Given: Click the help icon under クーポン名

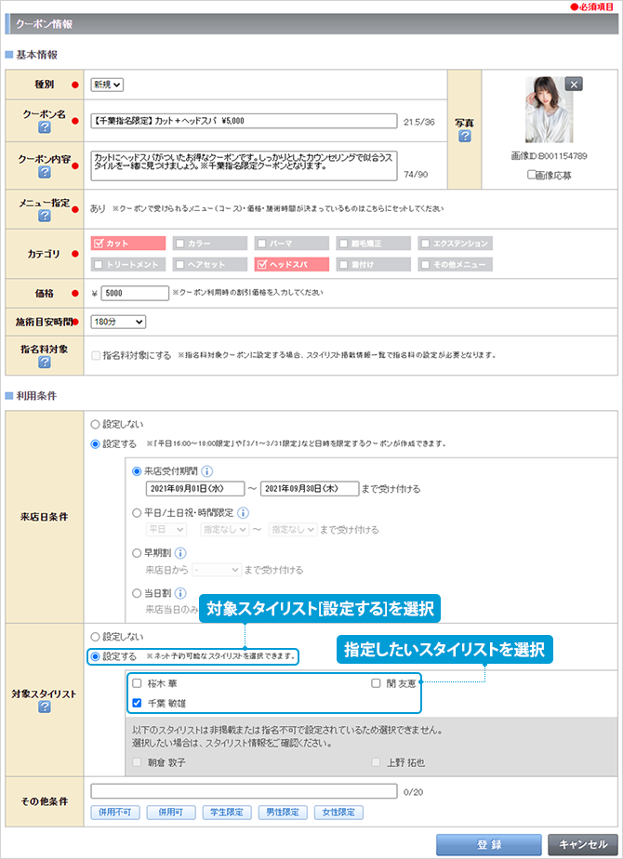Looking at the screenshot, I should (44, 130).
